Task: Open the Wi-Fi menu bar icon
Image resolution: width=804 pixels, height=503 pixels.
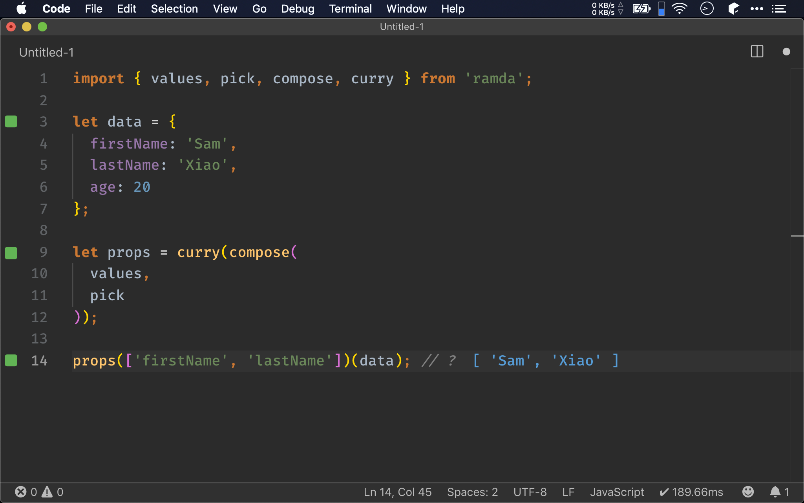Action: click(680, 9)
